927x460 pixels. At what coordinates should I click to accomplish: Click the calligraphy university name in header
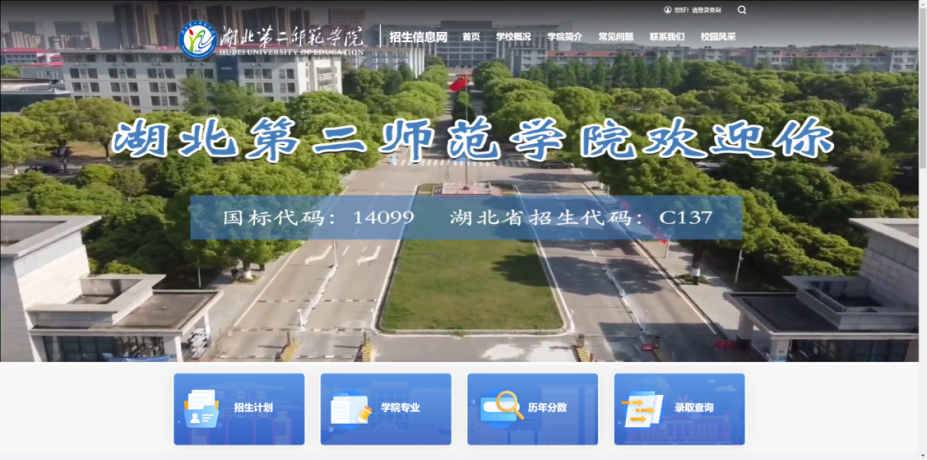[x=292, y=36]
